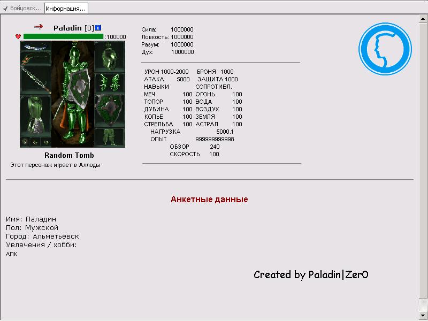Viewport: 428px width, 321px height.
Task: Click the Random Tomb clan name
Action: pyautogui.click(x=70, y=155)
